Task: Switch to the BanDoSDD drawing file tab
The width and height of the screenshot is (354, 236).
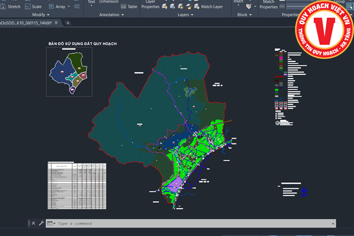Action: pos(26,22)
